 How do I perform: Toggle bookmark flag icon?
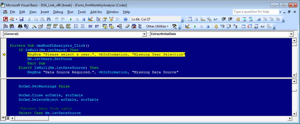point(259,19)
